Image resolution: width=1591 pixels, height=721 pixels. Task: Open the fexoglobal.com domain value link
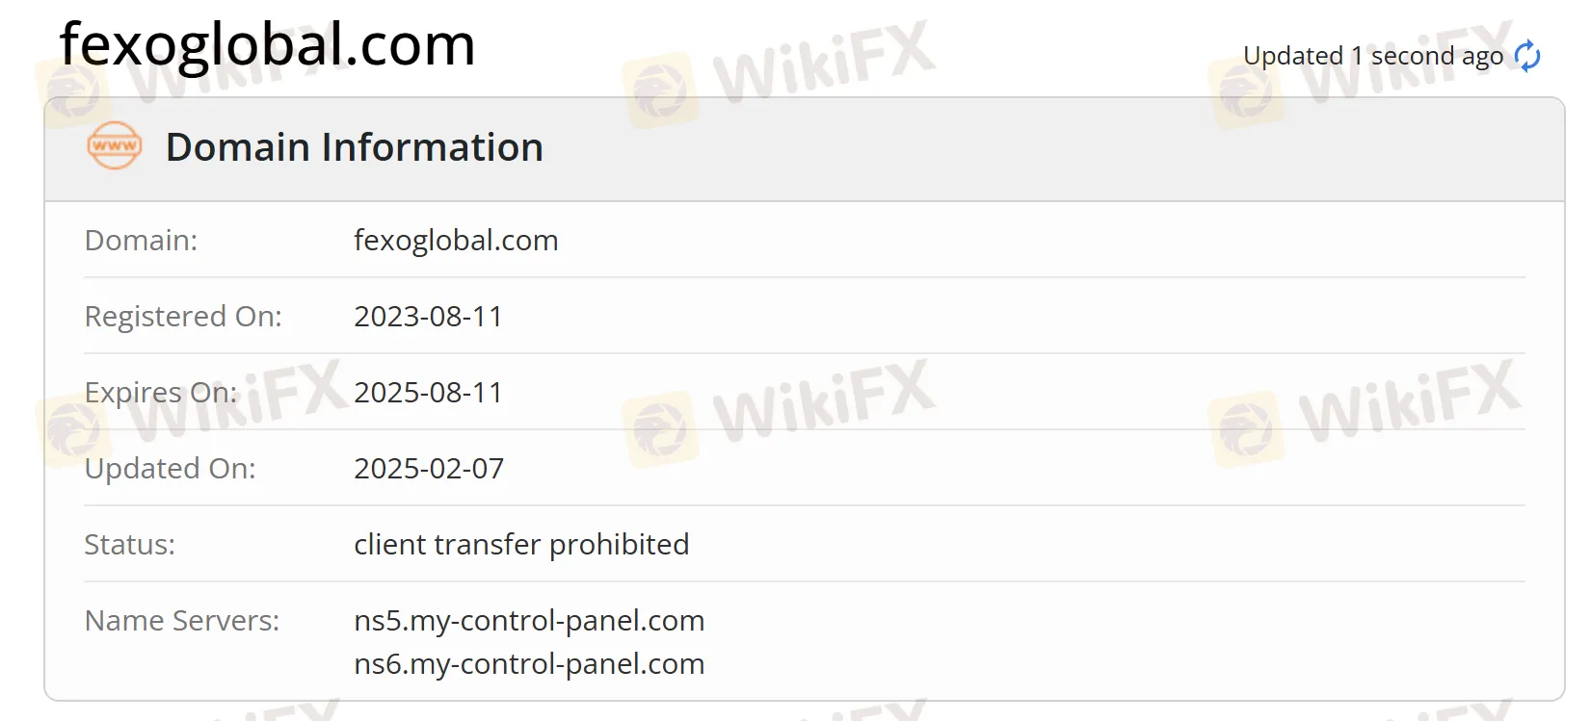[456, 241]
